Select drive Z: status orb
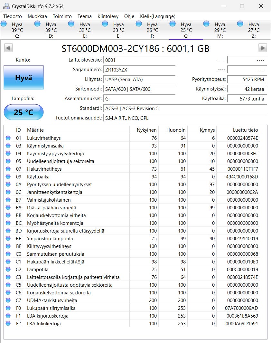 pyautogui.click(x=240, y=24)
